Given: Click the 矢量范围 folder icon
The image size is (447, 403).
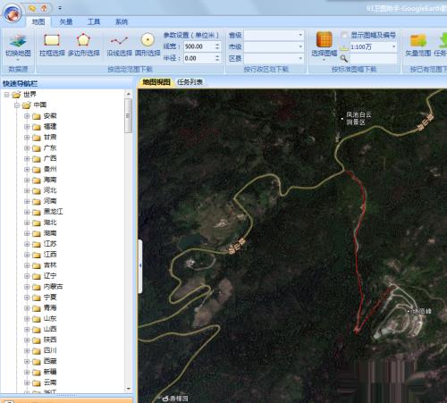Looking at the screenshot, I should tap(418, 40).
